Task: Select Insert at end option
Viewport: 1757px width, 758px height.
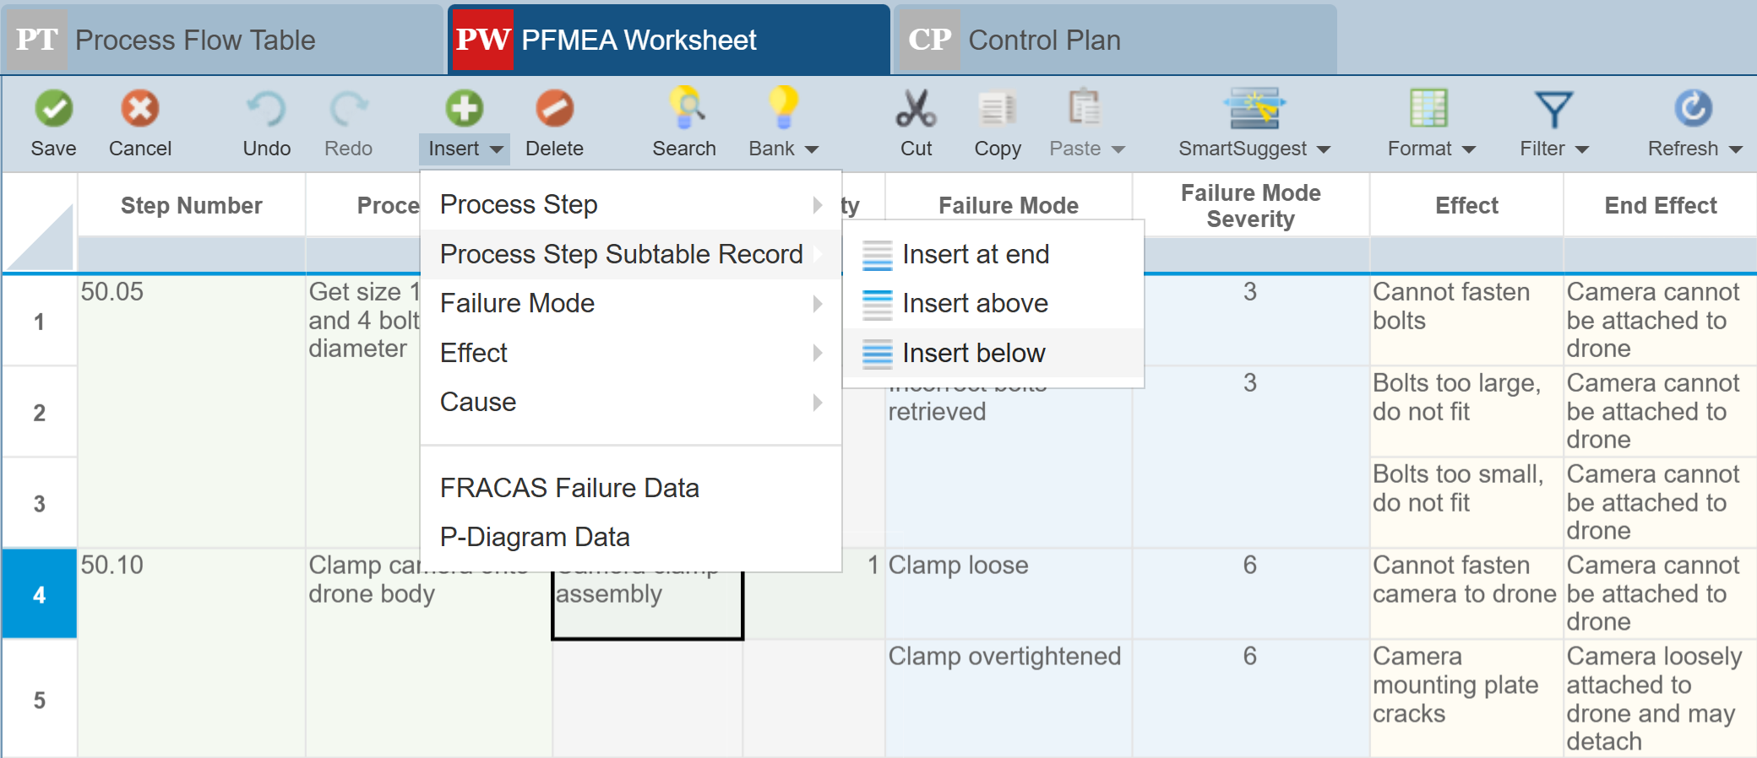Action: pyautogui.click(x=976, y=254)
